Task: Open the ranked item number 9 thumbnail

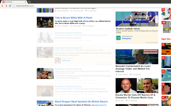Action: click(x=166, y=14)
